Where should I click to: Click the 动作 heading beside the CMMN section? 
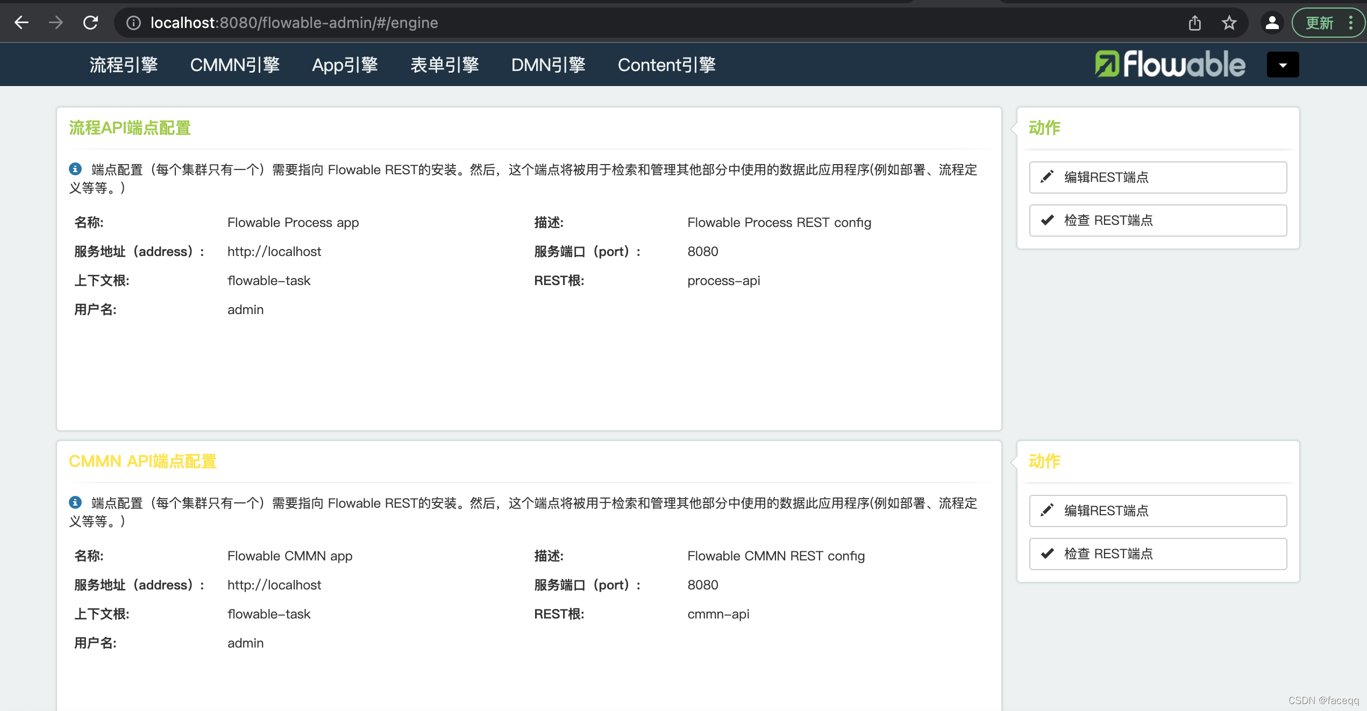tap(1044, 461)
